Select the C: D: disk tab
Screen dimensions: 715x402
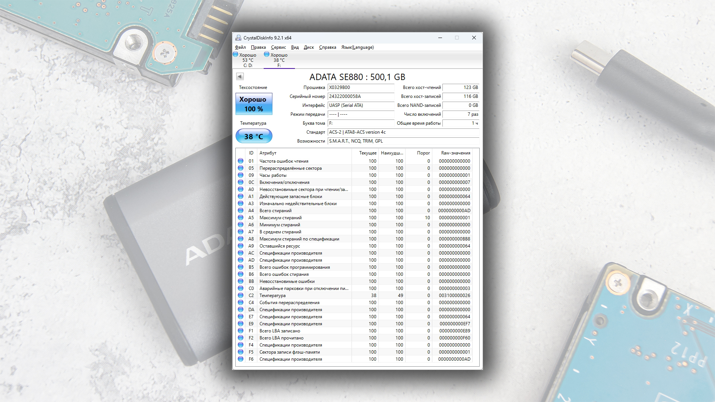click(x=248, y=60)
